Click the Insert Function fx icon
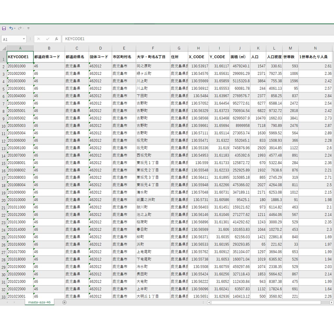This screenshot has width=334, height=334. click(56, 39)
